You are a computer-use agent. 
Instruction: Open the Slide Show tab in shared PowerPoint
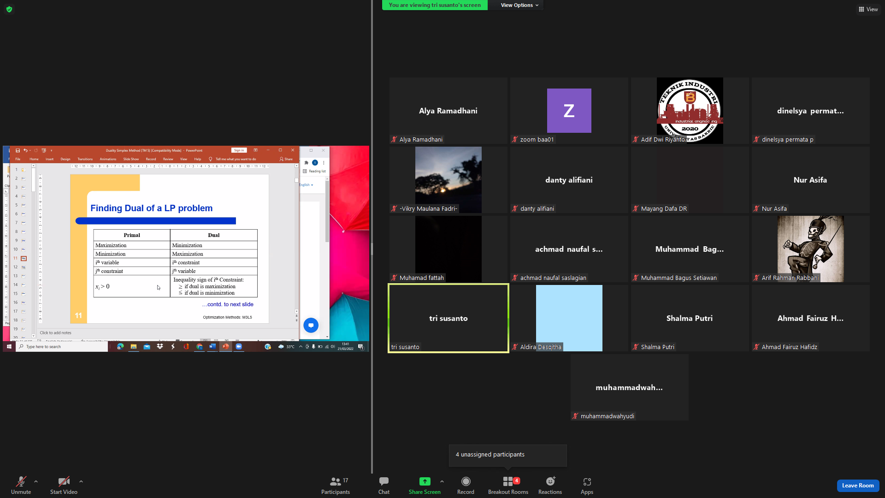[x=131, y=159]
